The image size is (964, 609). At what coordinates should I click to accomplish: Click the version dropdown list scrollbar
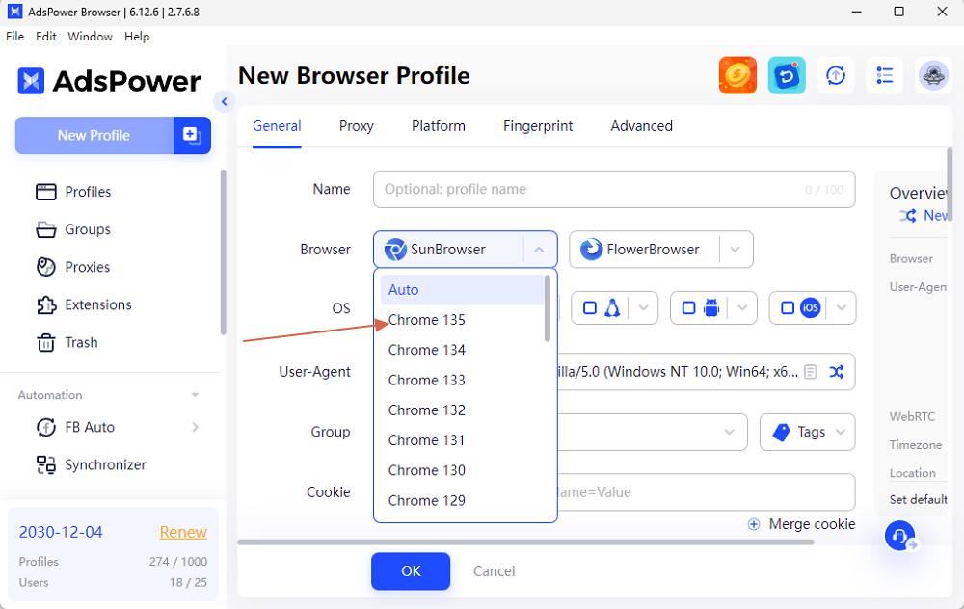point(548,308)
